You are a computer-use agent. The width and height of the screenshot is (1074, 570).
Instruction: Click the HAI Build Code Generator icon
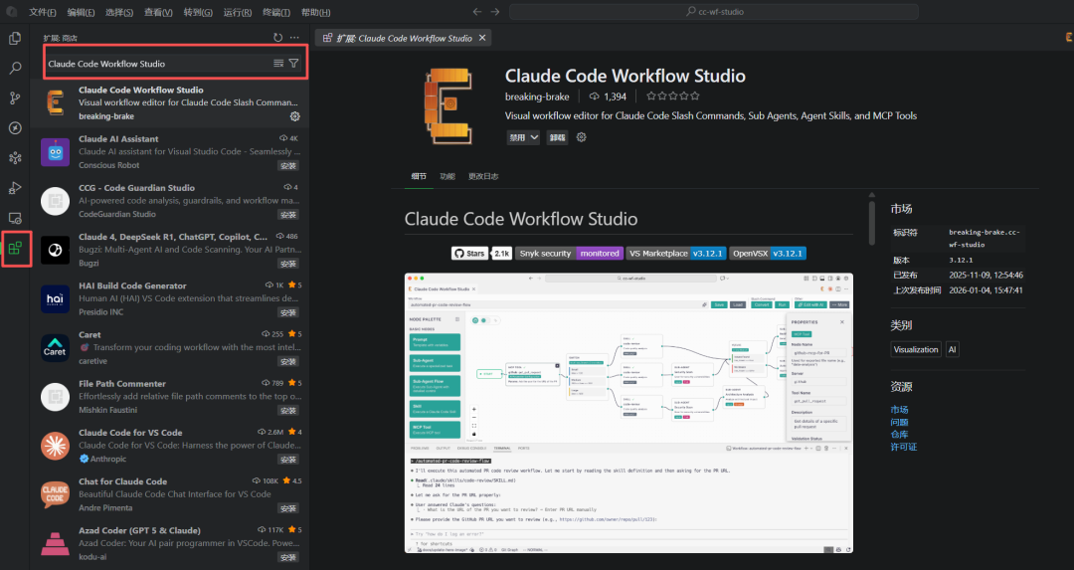[x=55, y=298]
